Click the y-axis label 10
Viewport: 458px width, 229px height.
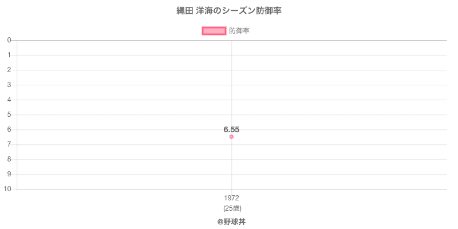tap(8, 189)
